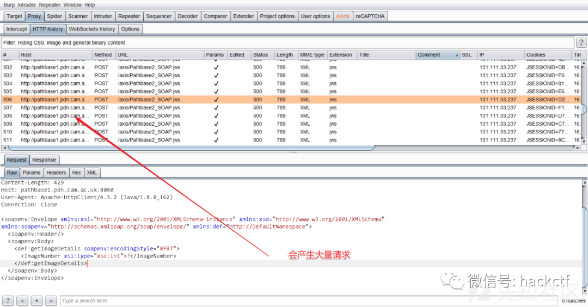Select history row 509
Image resolution: width=588 pixels, height=307 pixels.
(x=291, y=124)
